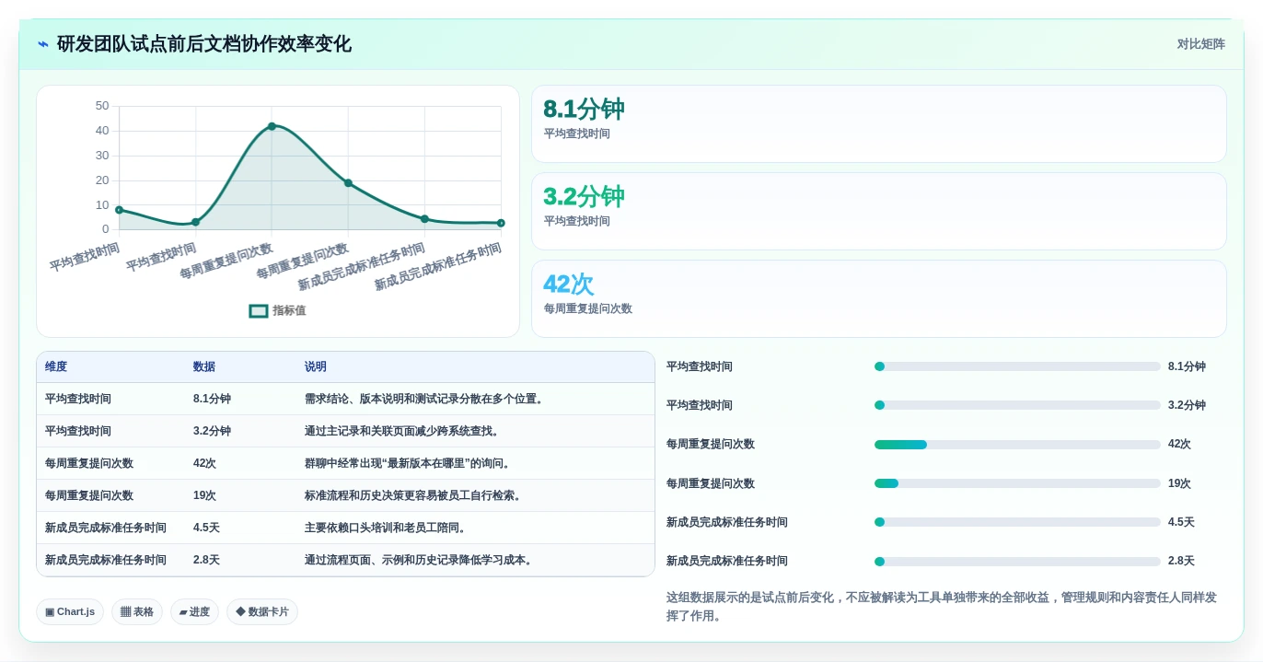Click the 每周重复提问次数 caption under 42次 card

(587, 308)
